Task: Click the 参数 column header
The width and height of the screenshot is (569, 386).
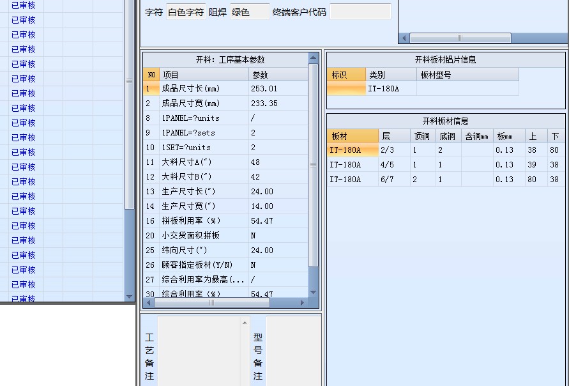Action: [x=278, y=75]
